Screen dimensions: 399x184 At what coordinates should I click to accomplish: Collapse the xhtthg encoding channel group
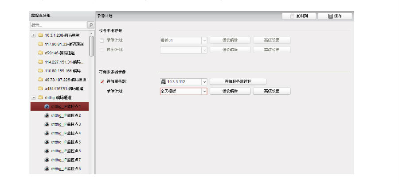click(x=34, y=97)
